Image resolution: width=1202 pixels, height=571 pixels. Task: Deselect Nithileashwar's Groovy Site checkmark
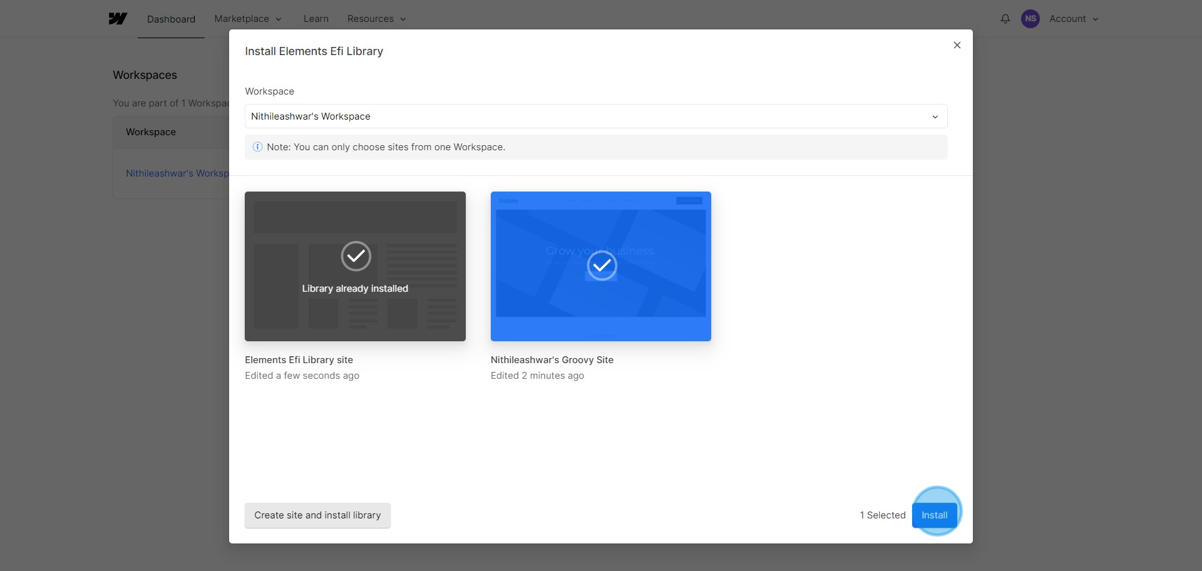[x=602, y=265]
